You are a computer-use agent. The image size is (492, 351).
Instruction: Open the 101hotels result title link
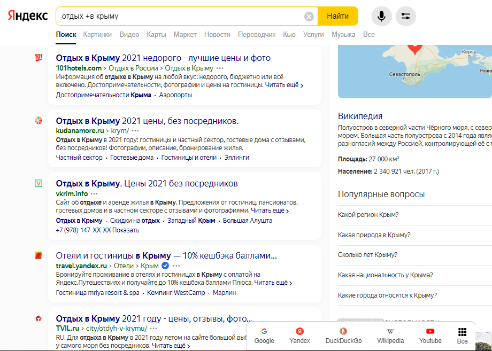pyautogui.click(x=163, y=58)
